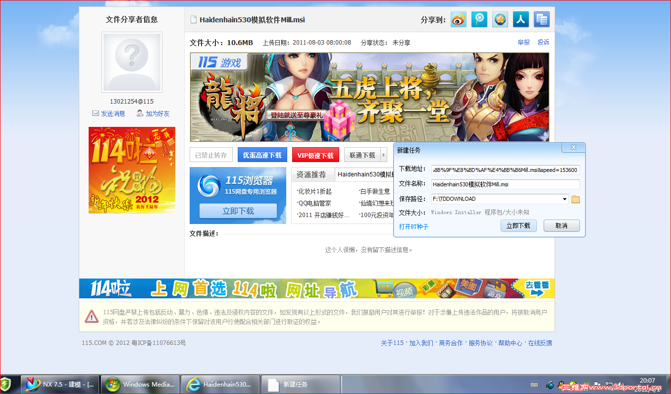Open the 白手做生意 link
The height and width of the screenshot is (394, 671).
click(374, 191)
